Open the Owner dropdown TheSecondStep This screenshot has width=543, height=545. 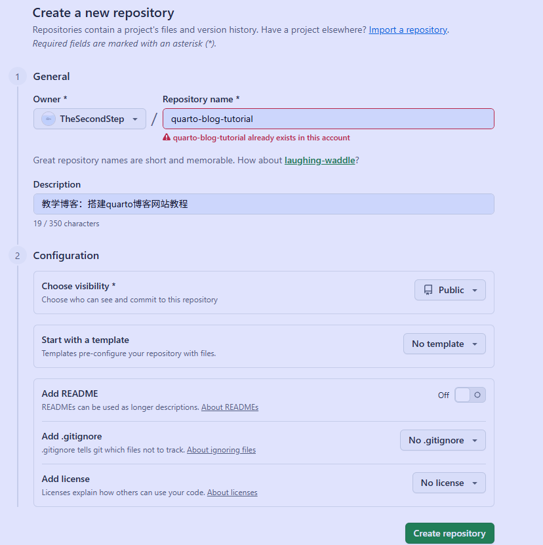(90, 119)
